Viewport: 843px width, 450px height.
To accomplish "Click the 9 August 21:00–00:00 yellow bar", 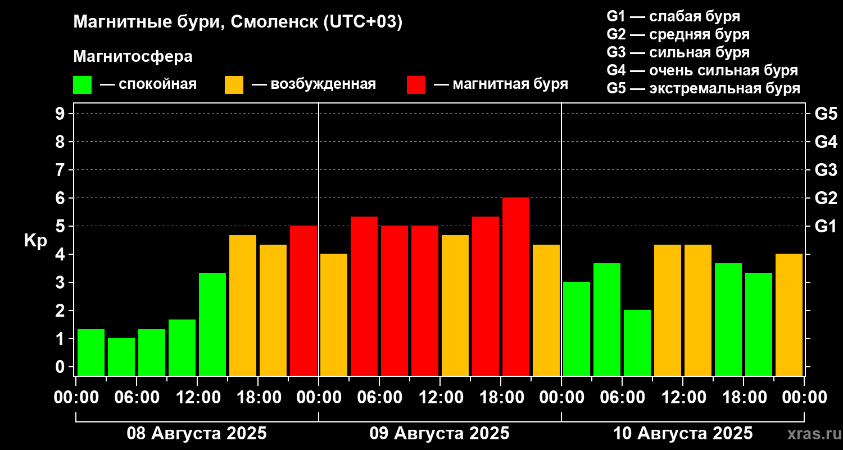I will pos(546,310).
